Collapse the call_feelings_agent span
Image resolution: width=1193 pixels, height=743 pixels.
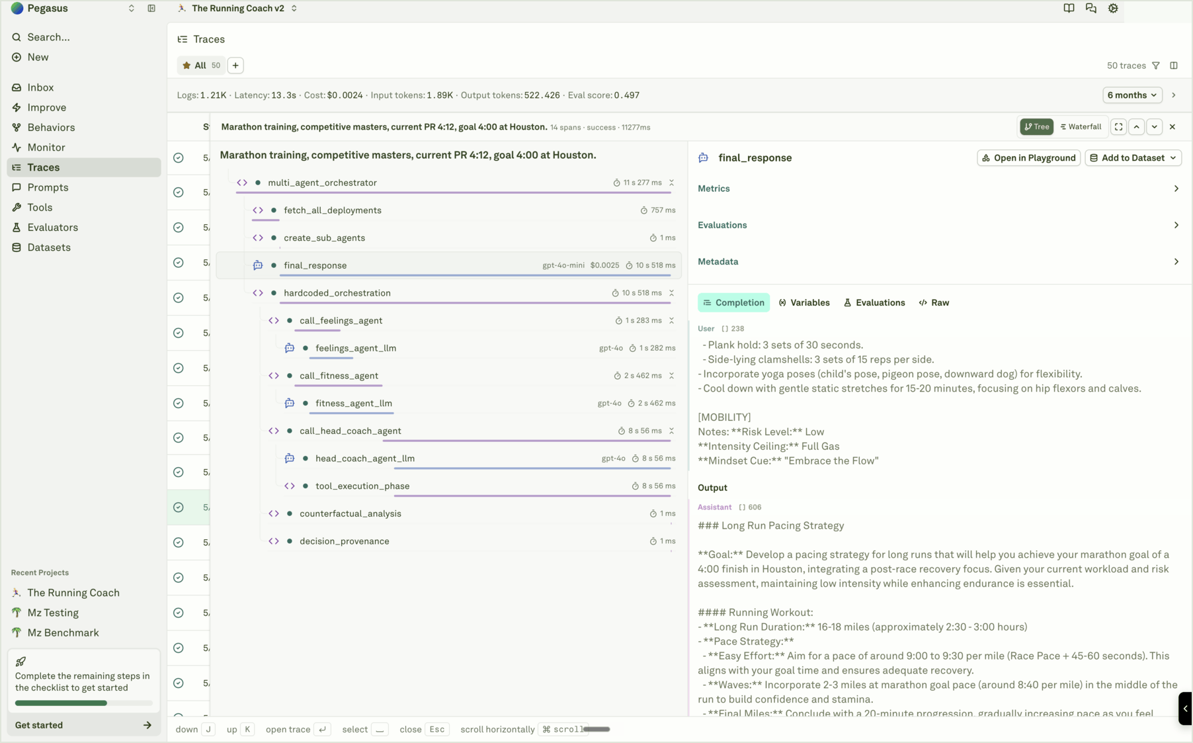click(x=671, y=320)
